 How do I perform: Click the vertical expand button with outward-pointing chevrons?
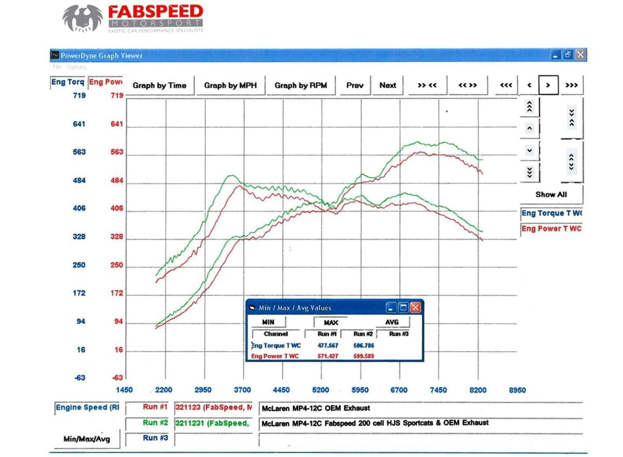click(x=572, y=161)
